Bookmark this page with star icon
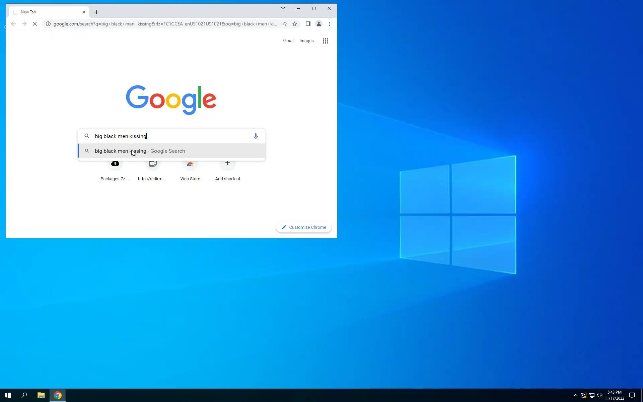This screenshot has width=643, height=402. click(x=295, y=24)
